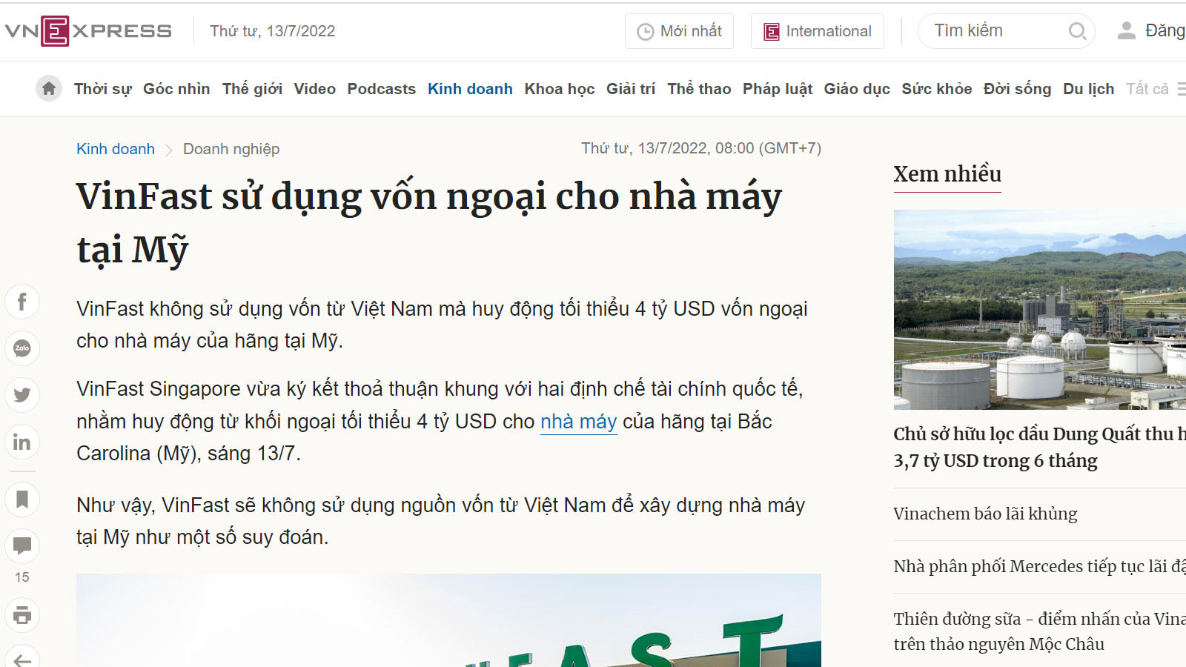Open Kinh doanh section in nav

pos(470,89)
